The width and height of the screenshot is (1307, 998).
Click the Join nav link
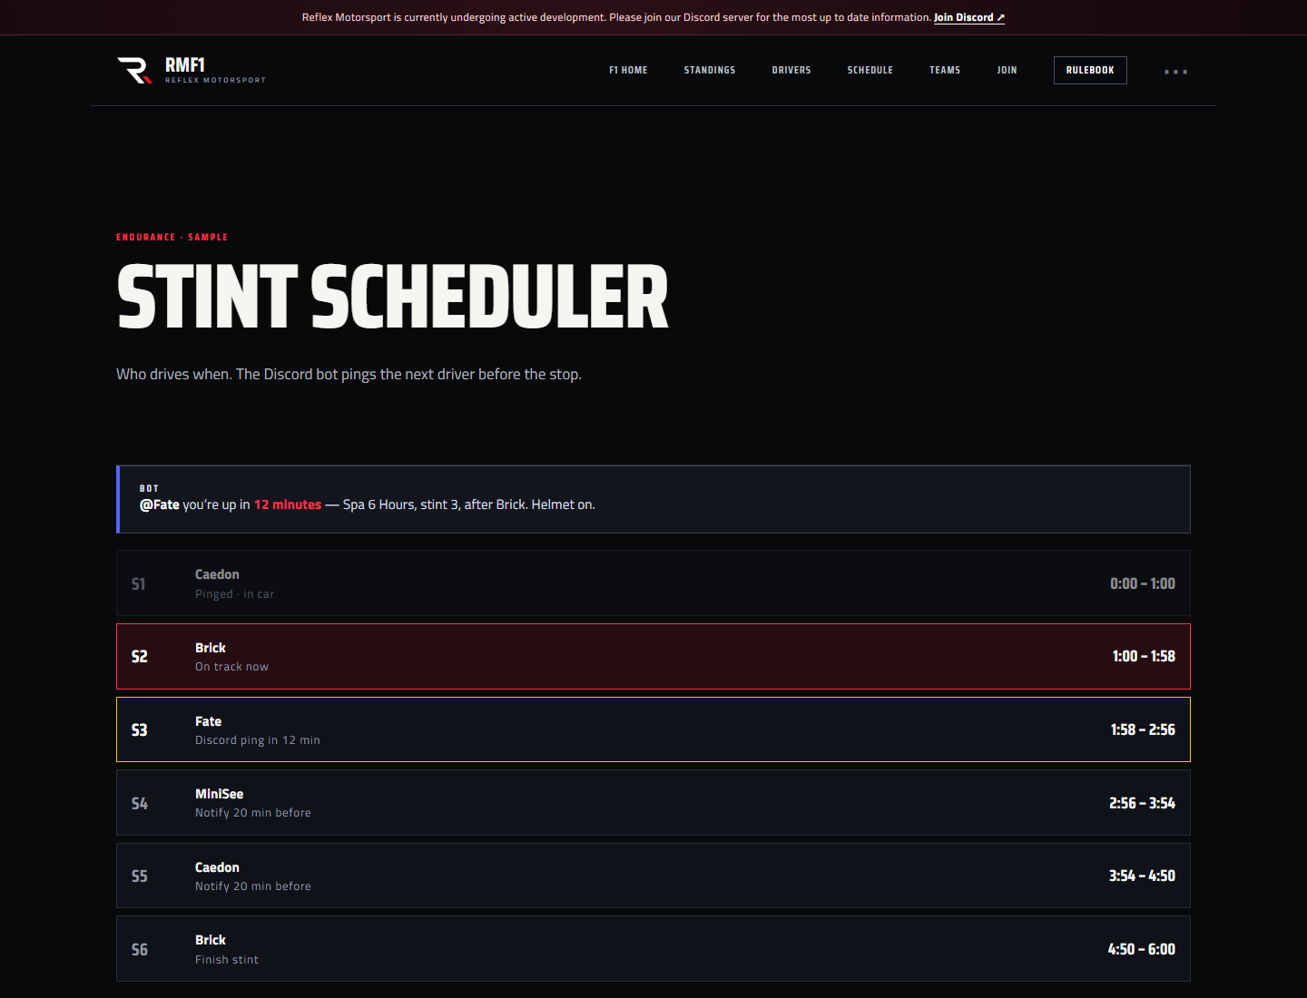pos(1007,70)
